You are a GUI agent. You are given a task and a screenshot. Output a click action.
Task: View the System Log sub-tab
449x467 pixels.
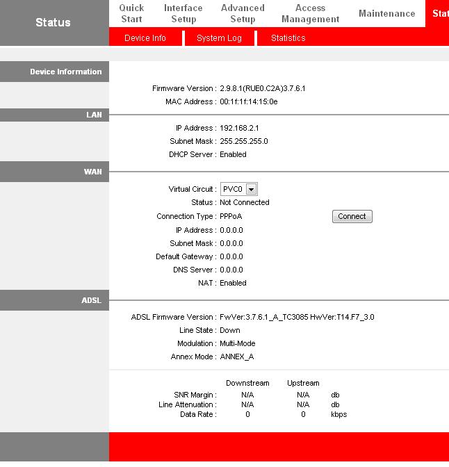pyautogui.click(x=219, y=38)
